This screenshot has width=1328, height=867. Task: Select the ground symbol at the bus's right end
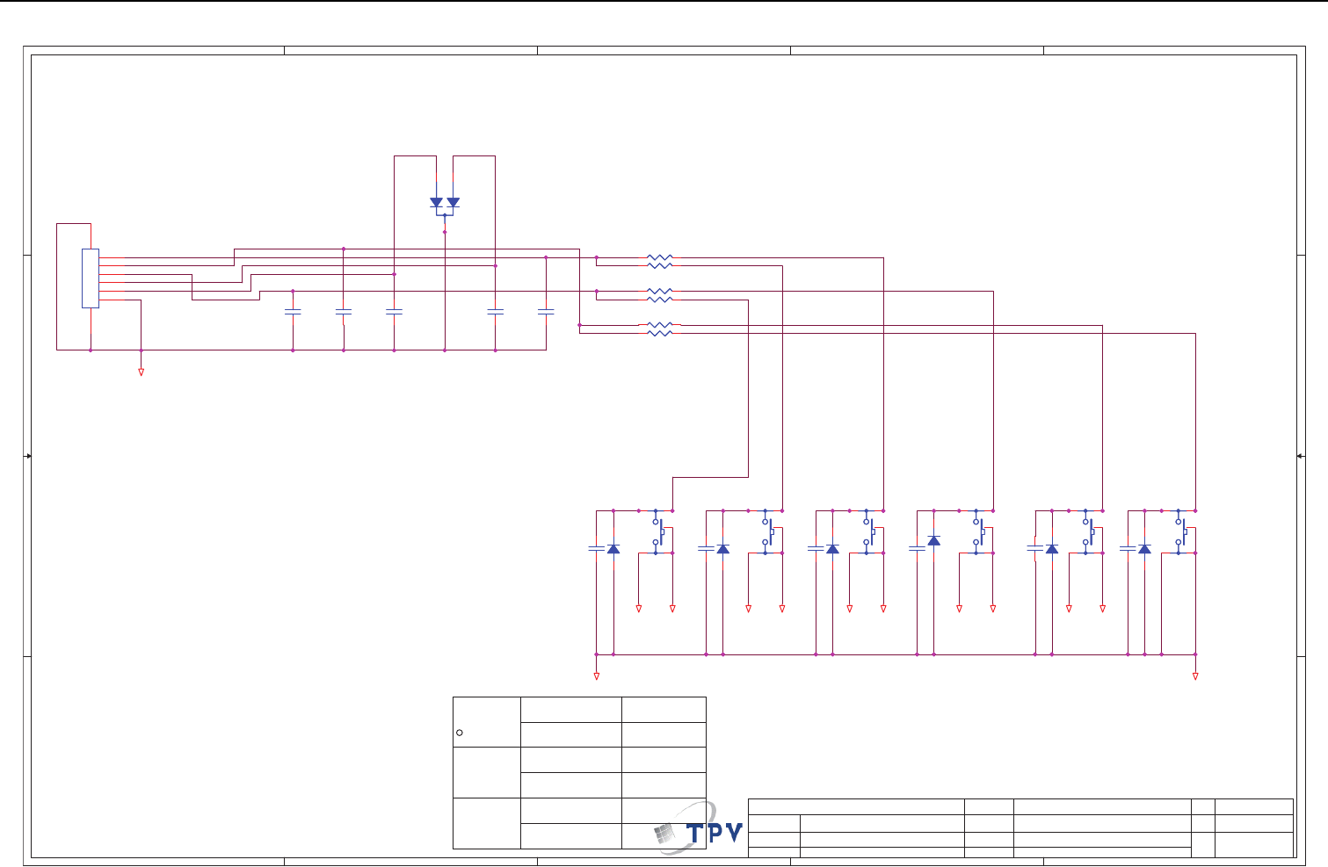coord(1195,676)
